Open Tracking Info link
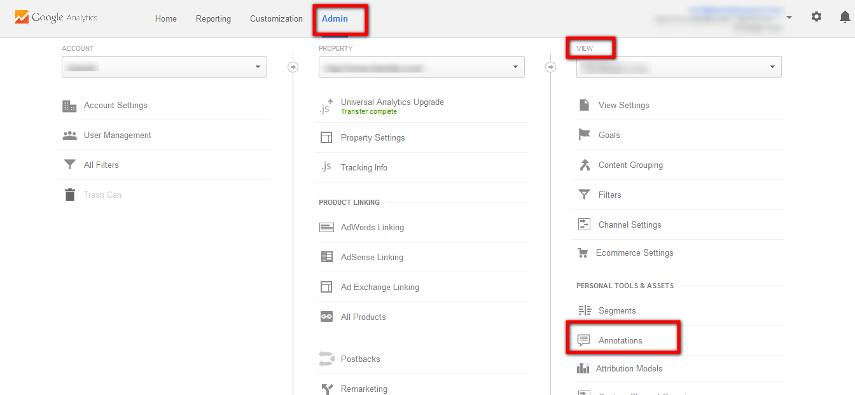This screenshot has width=855, height=395. (364, 168)
